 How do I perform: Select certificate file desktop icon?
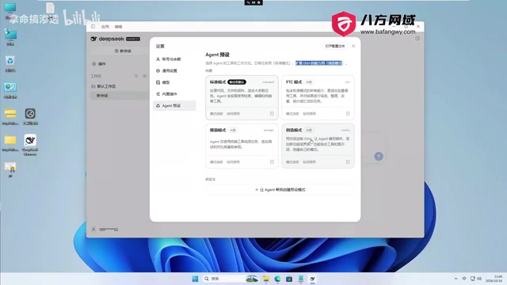coord(10,170)
